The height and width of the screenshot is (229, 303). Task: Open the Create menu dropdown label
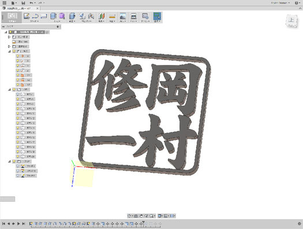57,21
